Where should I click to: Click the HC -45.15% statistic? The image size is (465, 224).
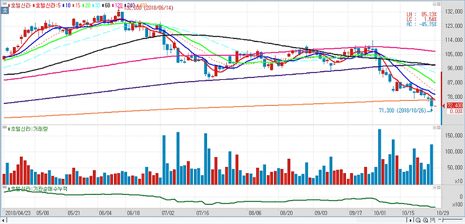click(x=422, y=24)
